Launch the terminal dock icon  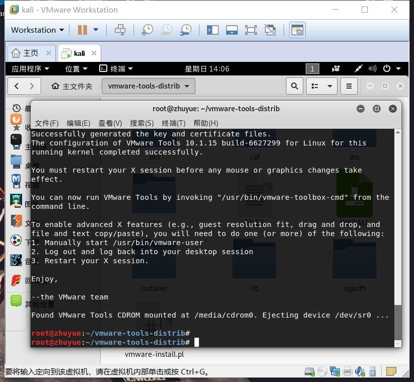16,140
